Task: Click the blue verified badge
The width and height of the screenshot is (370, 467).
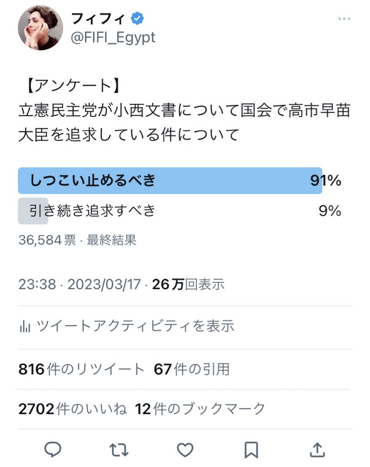Action: pyautogui.click(x=137, y=18)
